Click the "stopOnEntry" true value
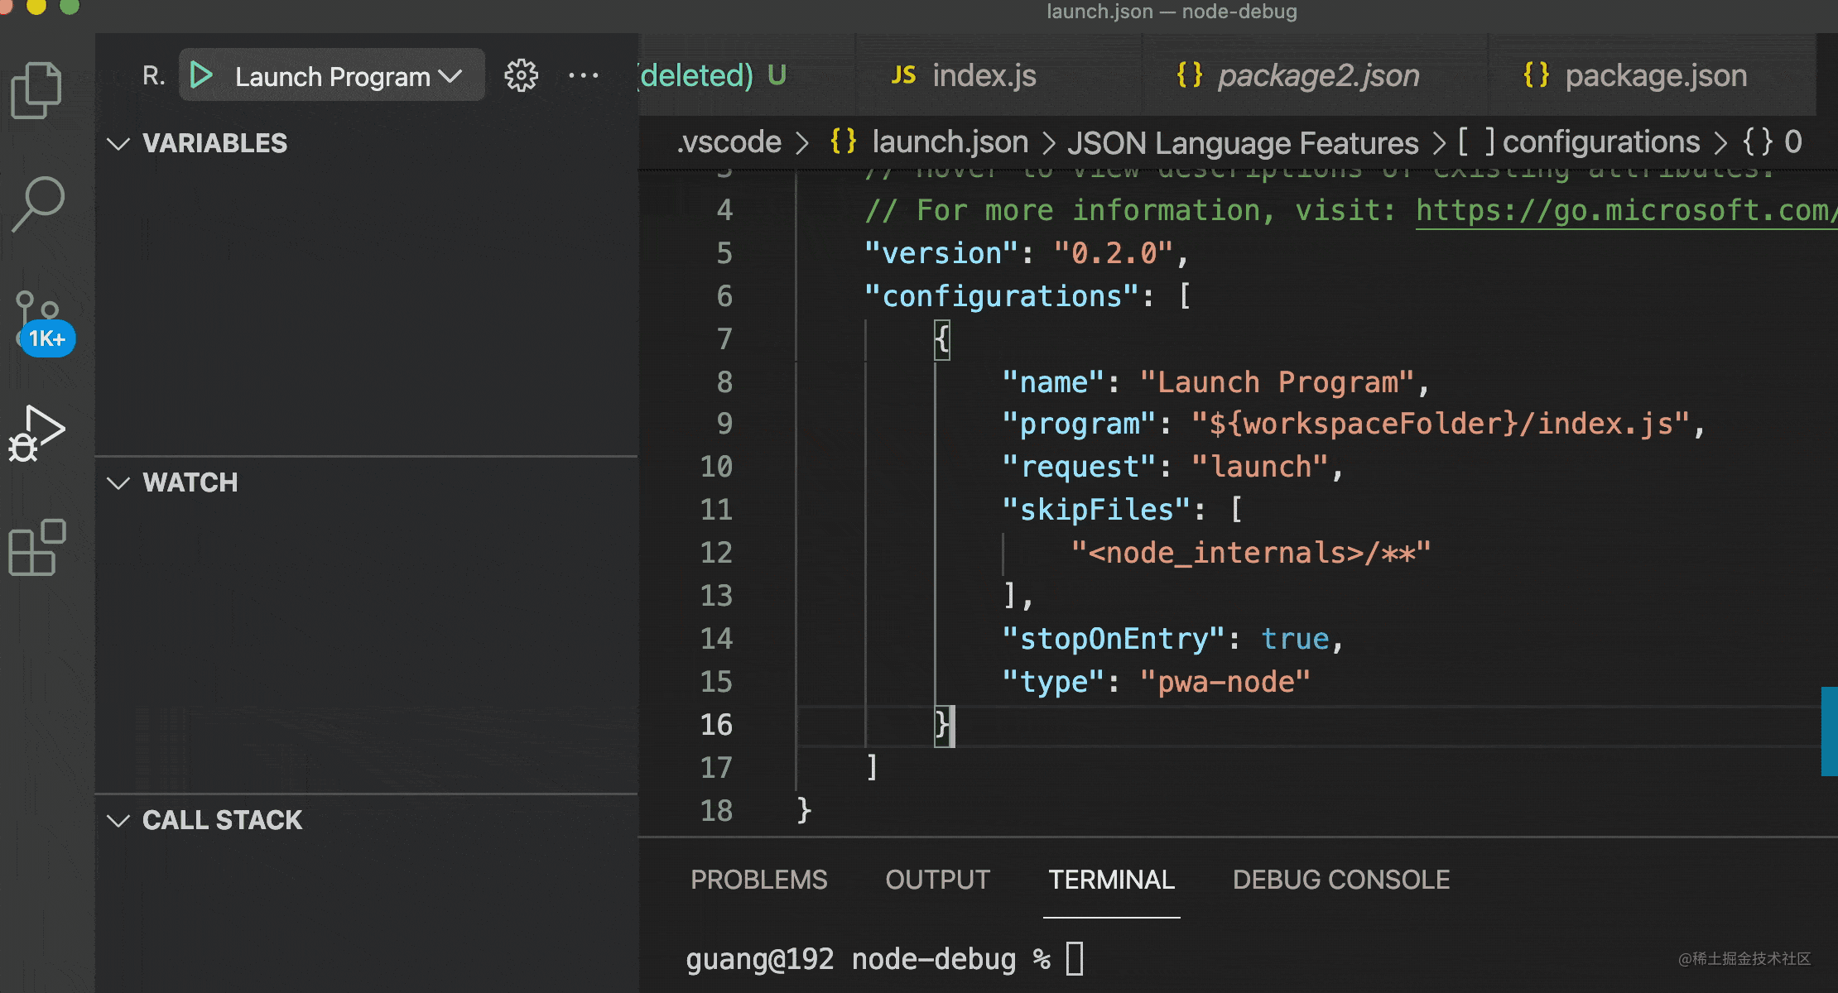This screenshot has height=993, width=1838. 1295,639
